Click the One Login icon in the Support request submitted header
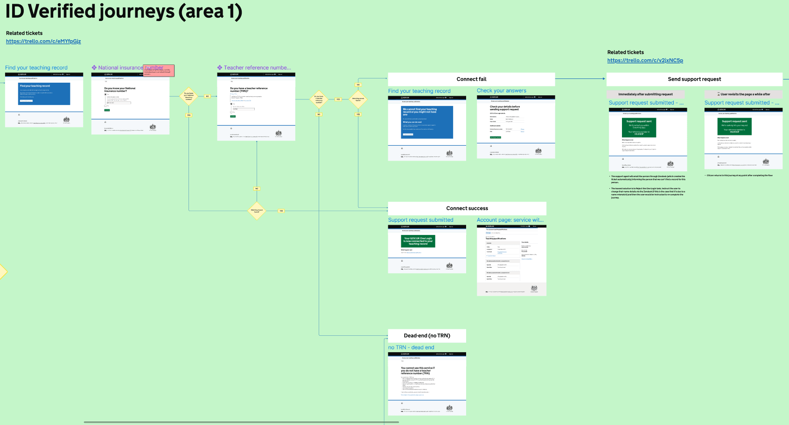The height and width of the screenshot is (425, 789). tap(445, 226)
